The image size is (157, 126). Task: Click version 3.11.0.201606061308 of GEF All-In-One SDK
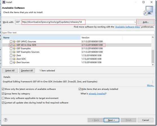pos(92,45)
